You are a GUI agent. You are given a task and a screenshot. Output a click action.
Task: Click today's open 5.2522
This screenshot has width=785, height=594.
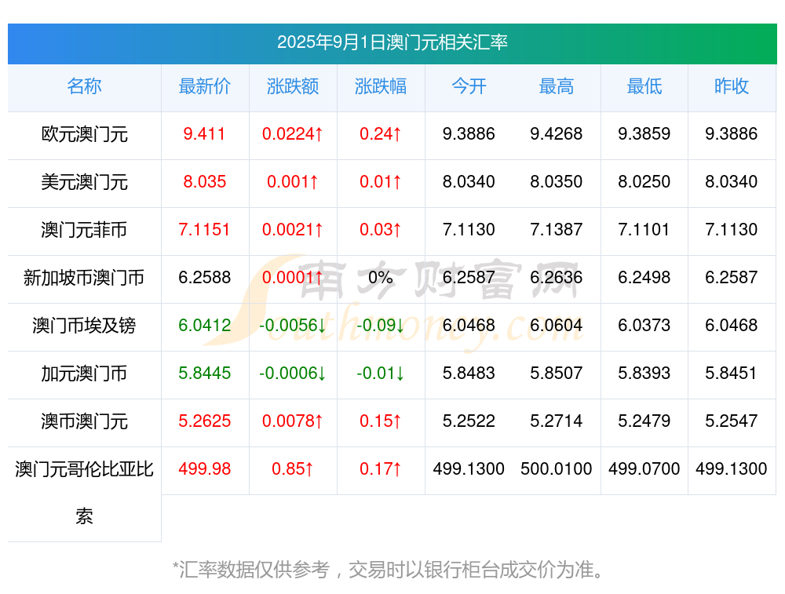click(x=469, y=421)
